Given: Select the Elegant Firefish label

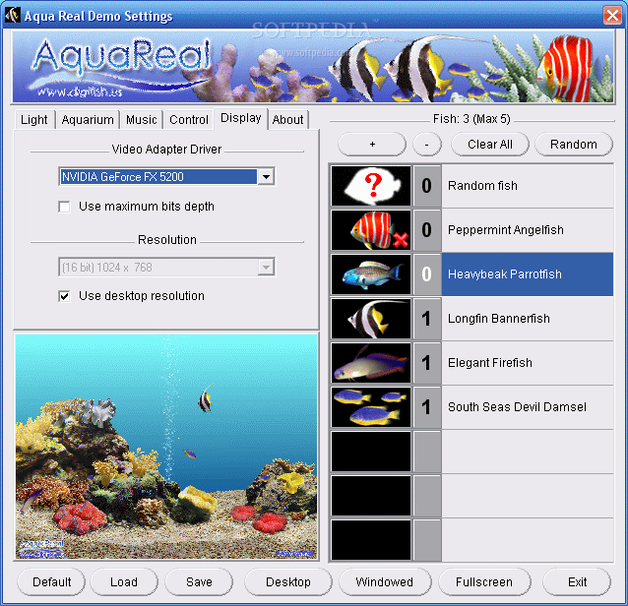Looking at the screenshot, I should 490,363.
